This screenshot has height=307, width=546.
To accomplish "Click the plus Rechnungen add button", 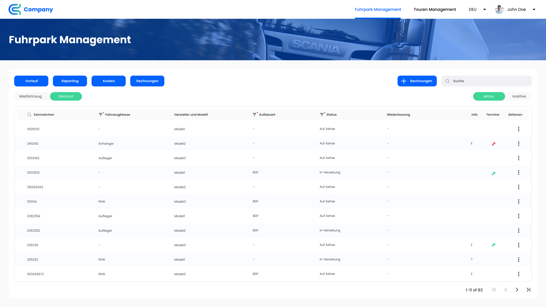I will [417, 81].
